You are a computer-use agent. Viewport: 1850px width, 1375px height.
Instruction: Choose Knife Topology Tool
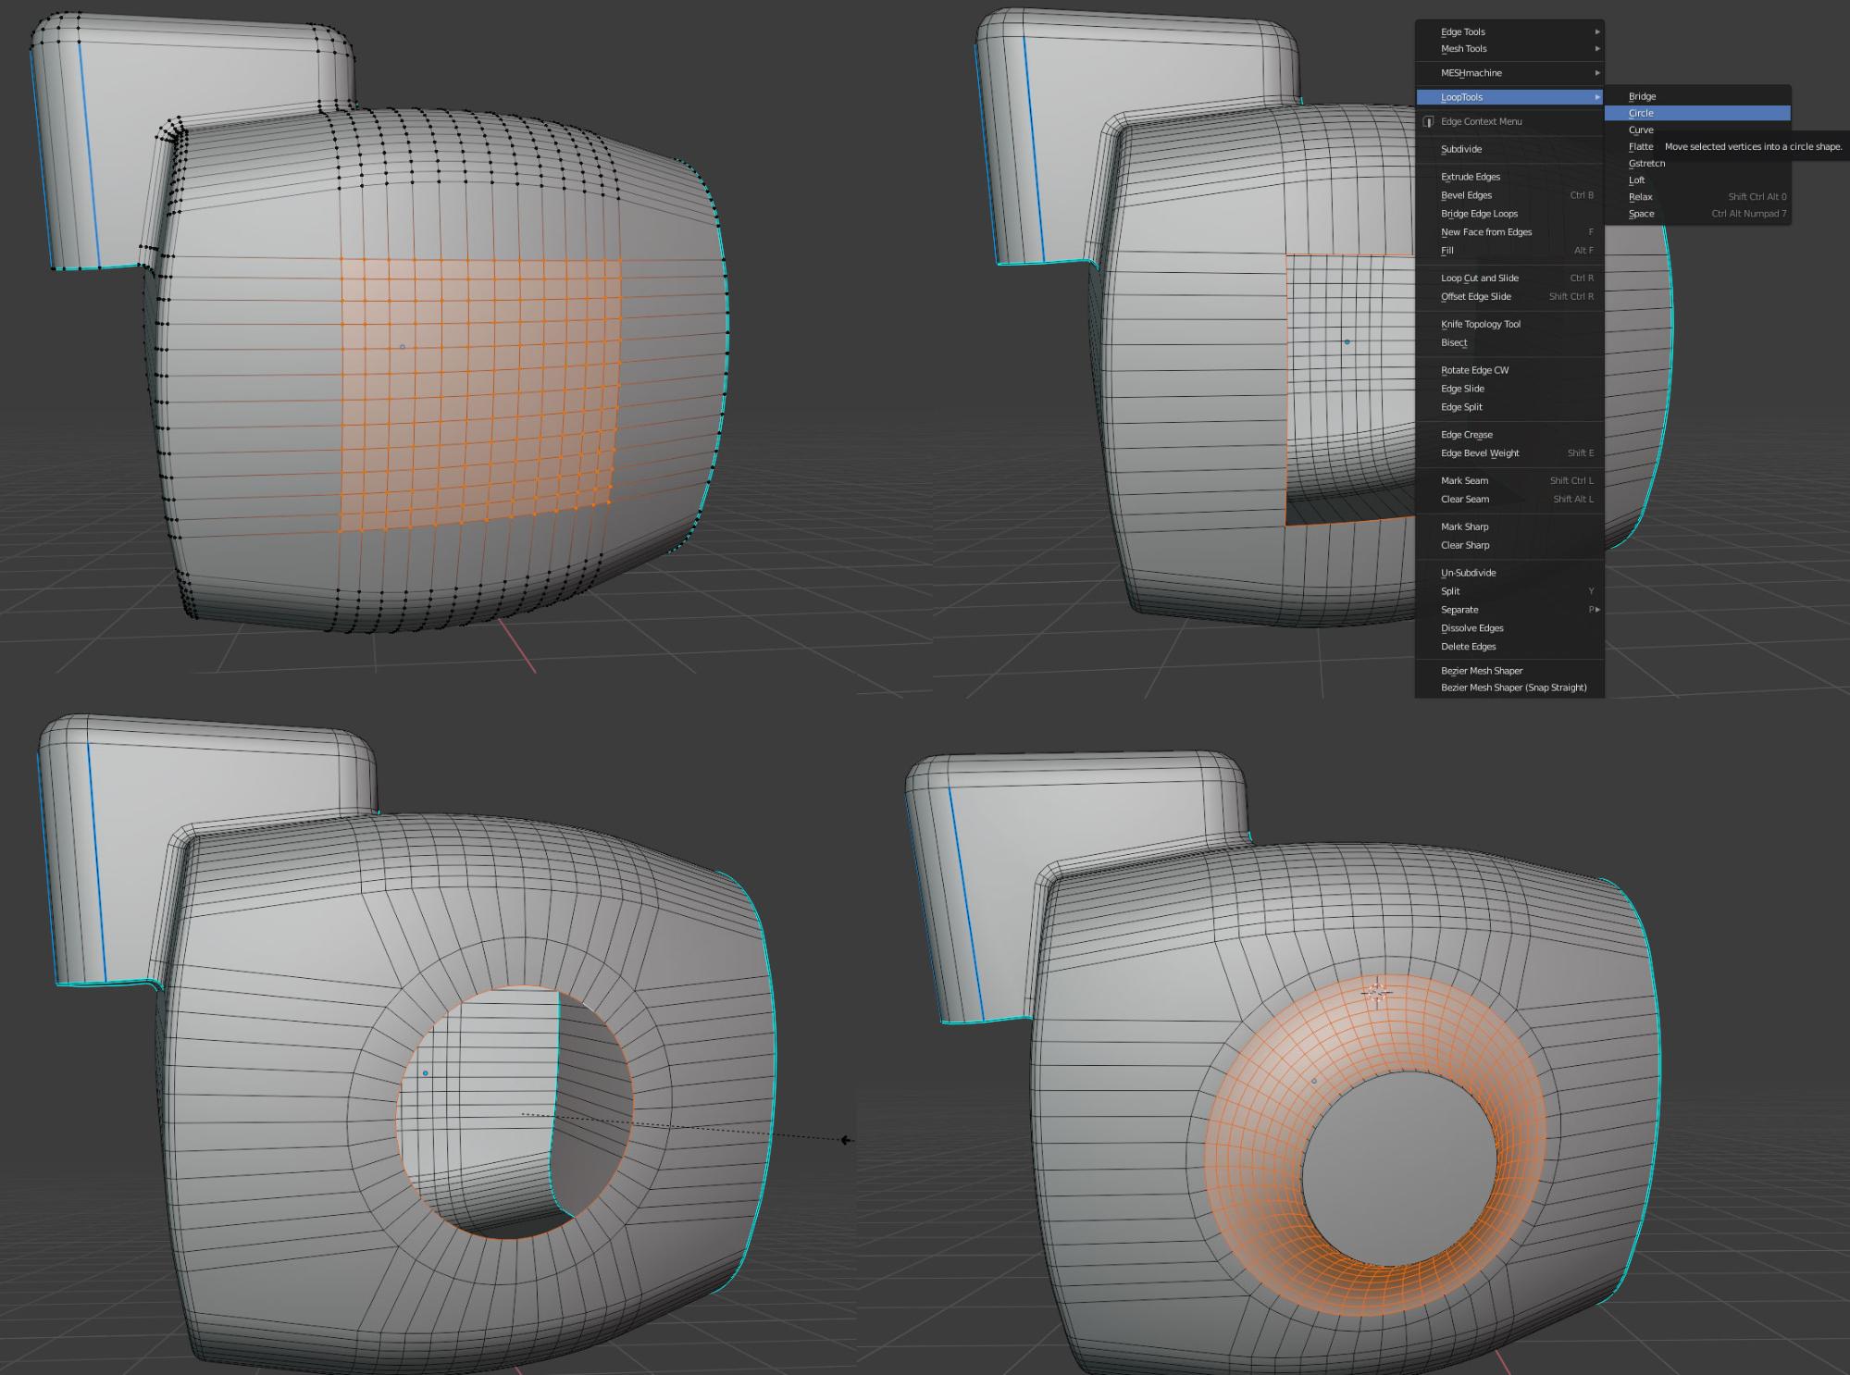pyautogui.click(x=1480, y=324)
